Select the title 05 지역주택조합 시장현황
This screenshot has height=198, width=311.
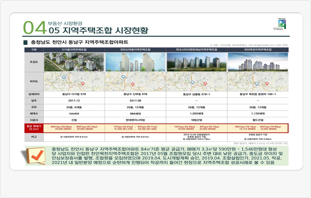click(99, 30)
